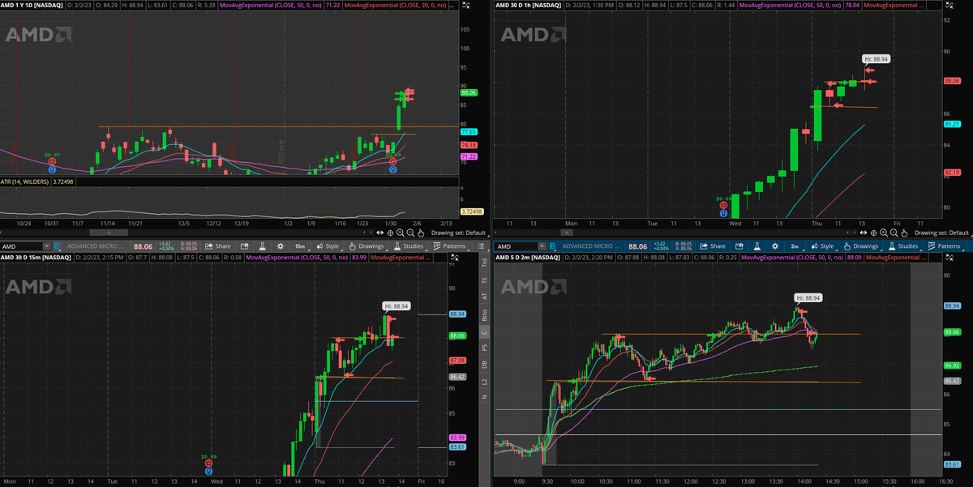Viewport: 973px width, 487px height.
Task: Open chart settings gear in 2m chart toolbar
Action: pos(774,246)
